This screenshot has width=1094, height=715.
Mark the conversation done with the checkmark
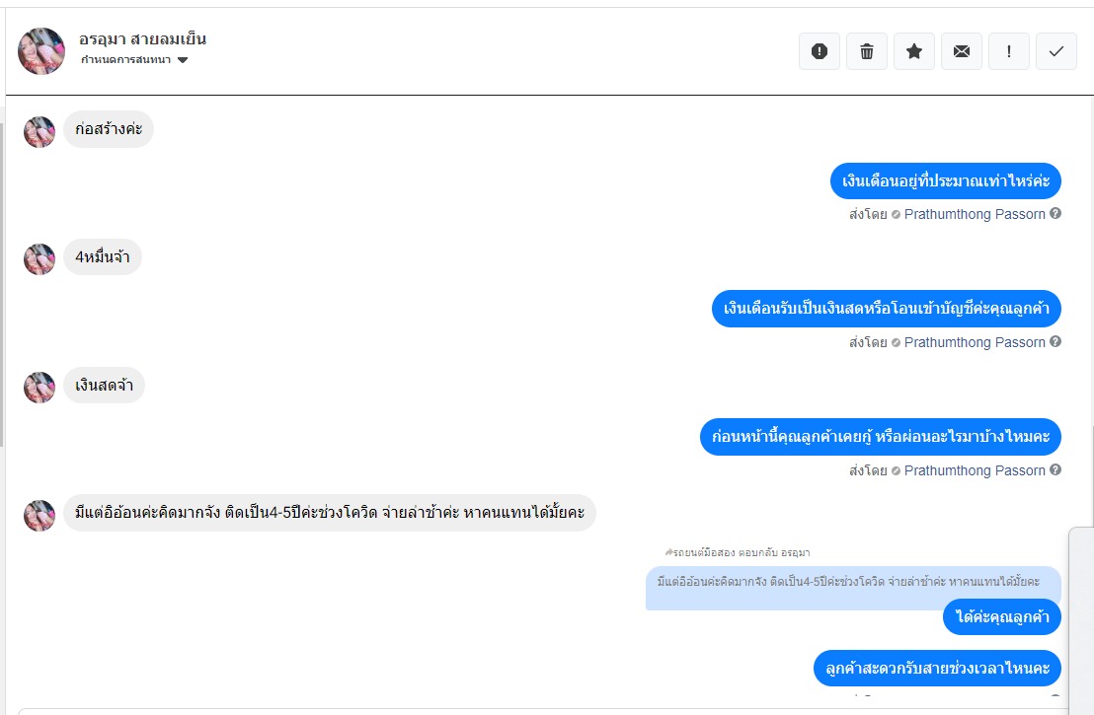pos(1056,51)
